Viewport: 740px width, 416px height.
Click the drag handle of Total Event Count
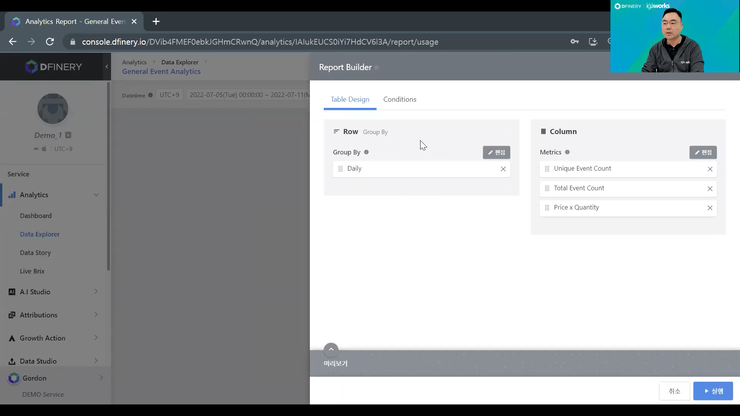click(547, 188)
